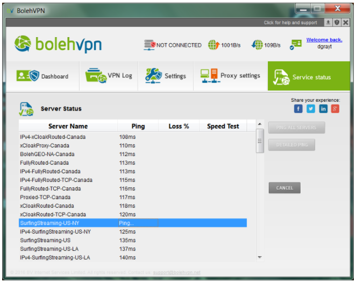Select the IPv4-FullyRouted-TCP-Canada server
The height and width of the screenshot is (282, 356).
133,180
